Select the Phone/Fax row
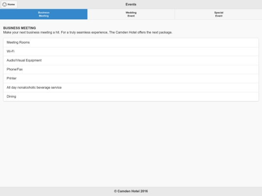 click(x=131, y=70)
